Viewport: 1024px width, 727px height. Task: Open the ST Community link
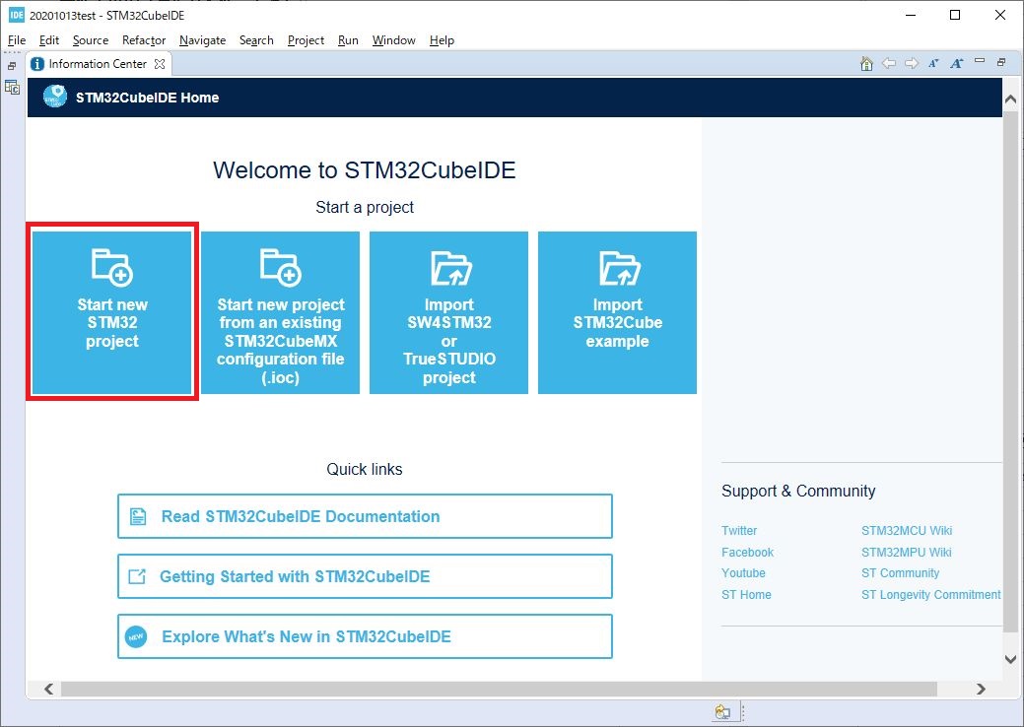point(900,573)
